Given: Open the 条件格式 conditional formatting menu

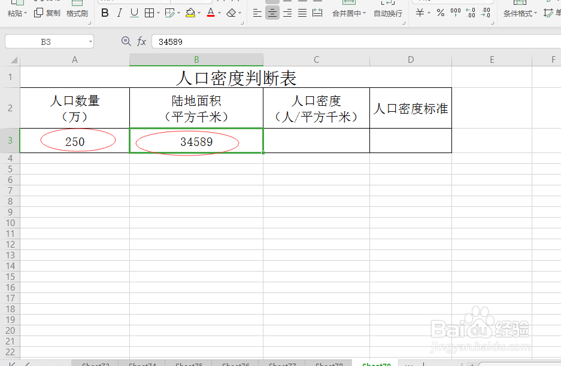Looking at the screenshot, I should [518, 13].
